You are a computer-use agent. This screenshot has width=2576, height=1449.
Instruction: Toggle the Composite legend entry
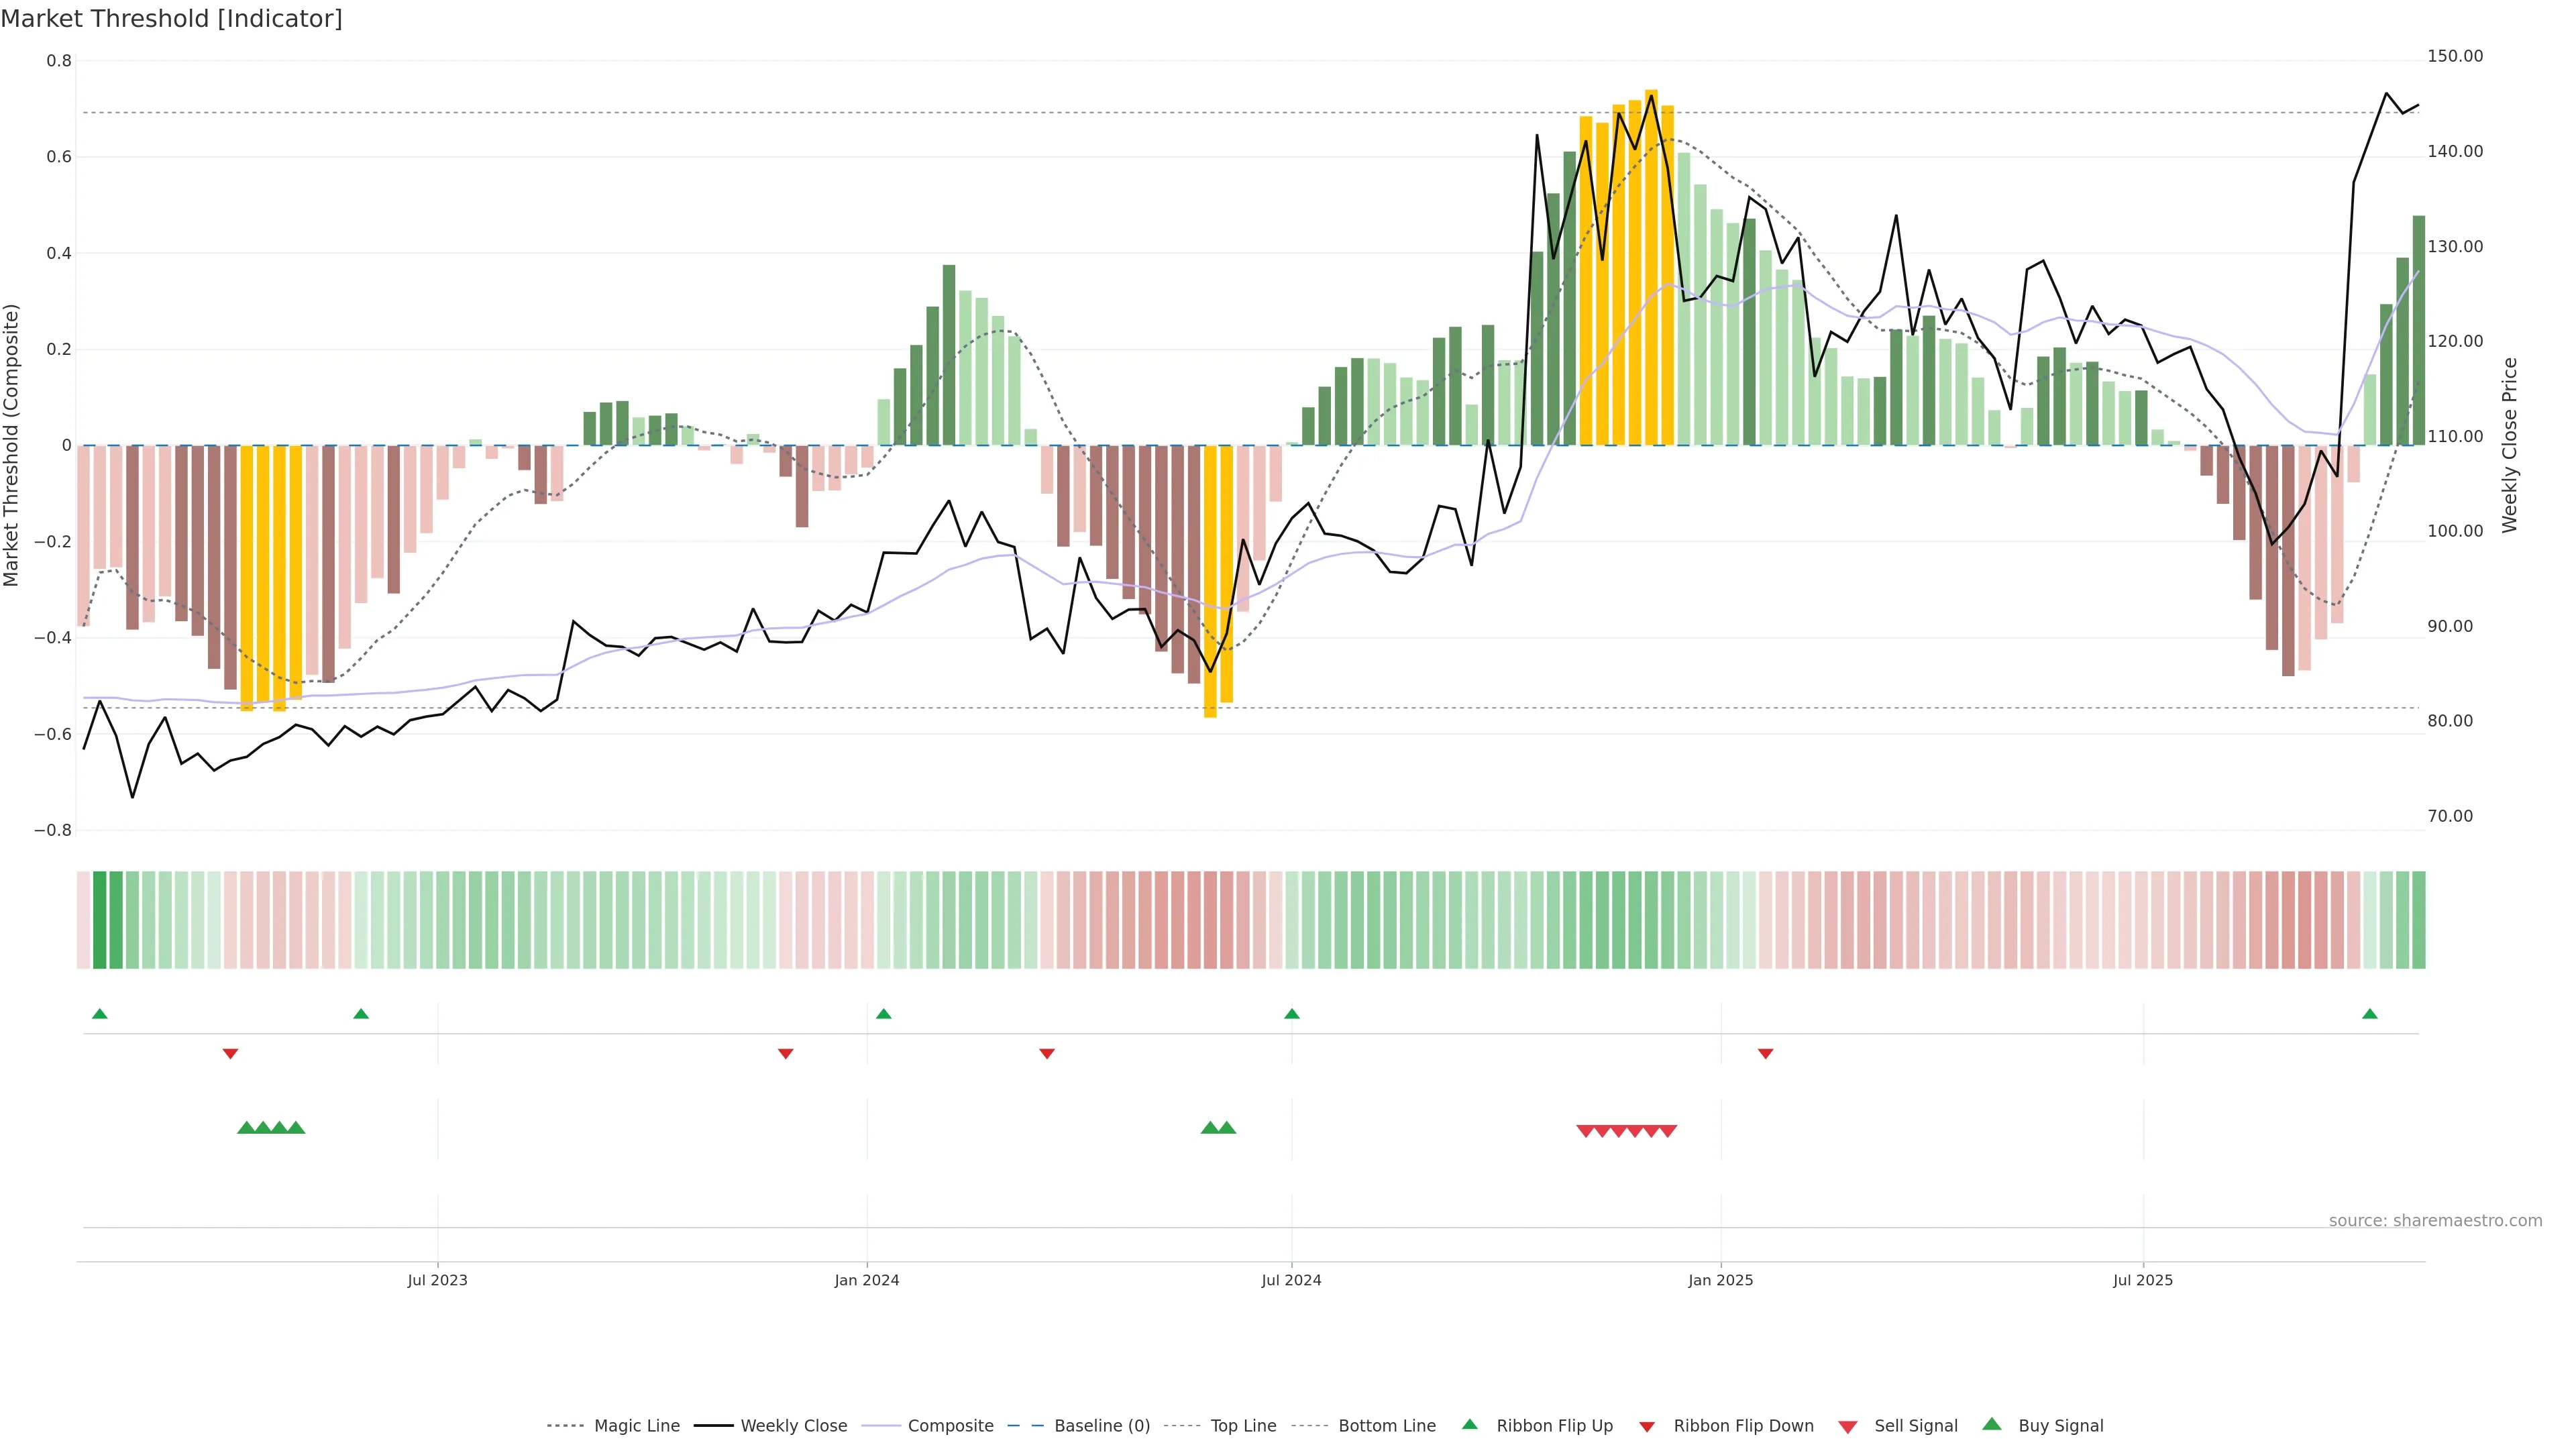pyautogui.click(x=950, y=1426)
